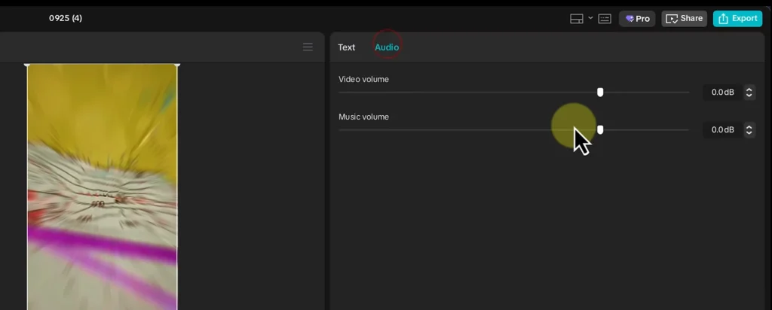Screen dimensions: 772x310
Task: Expand the layout dropdown chevron
Action: 590,17
